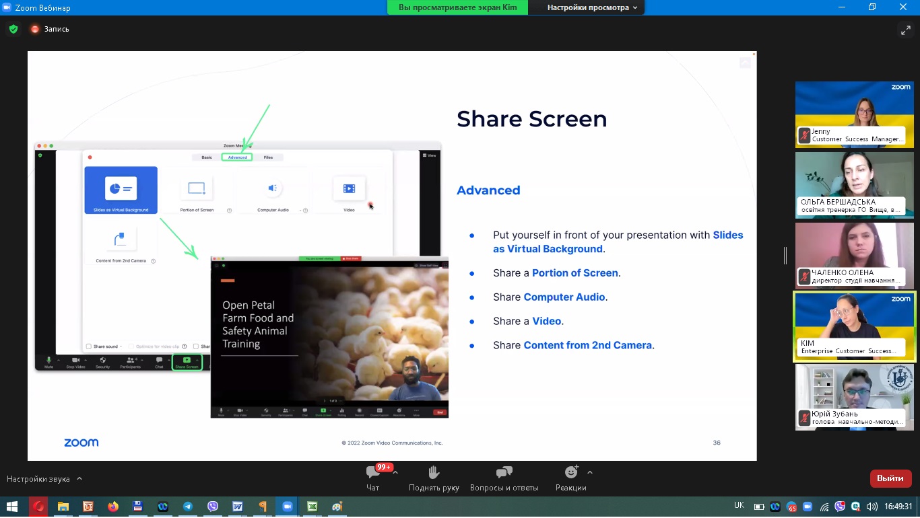Click the Viber tray icon
Viewport: 920px width, 518px height.
click(840, 507)
